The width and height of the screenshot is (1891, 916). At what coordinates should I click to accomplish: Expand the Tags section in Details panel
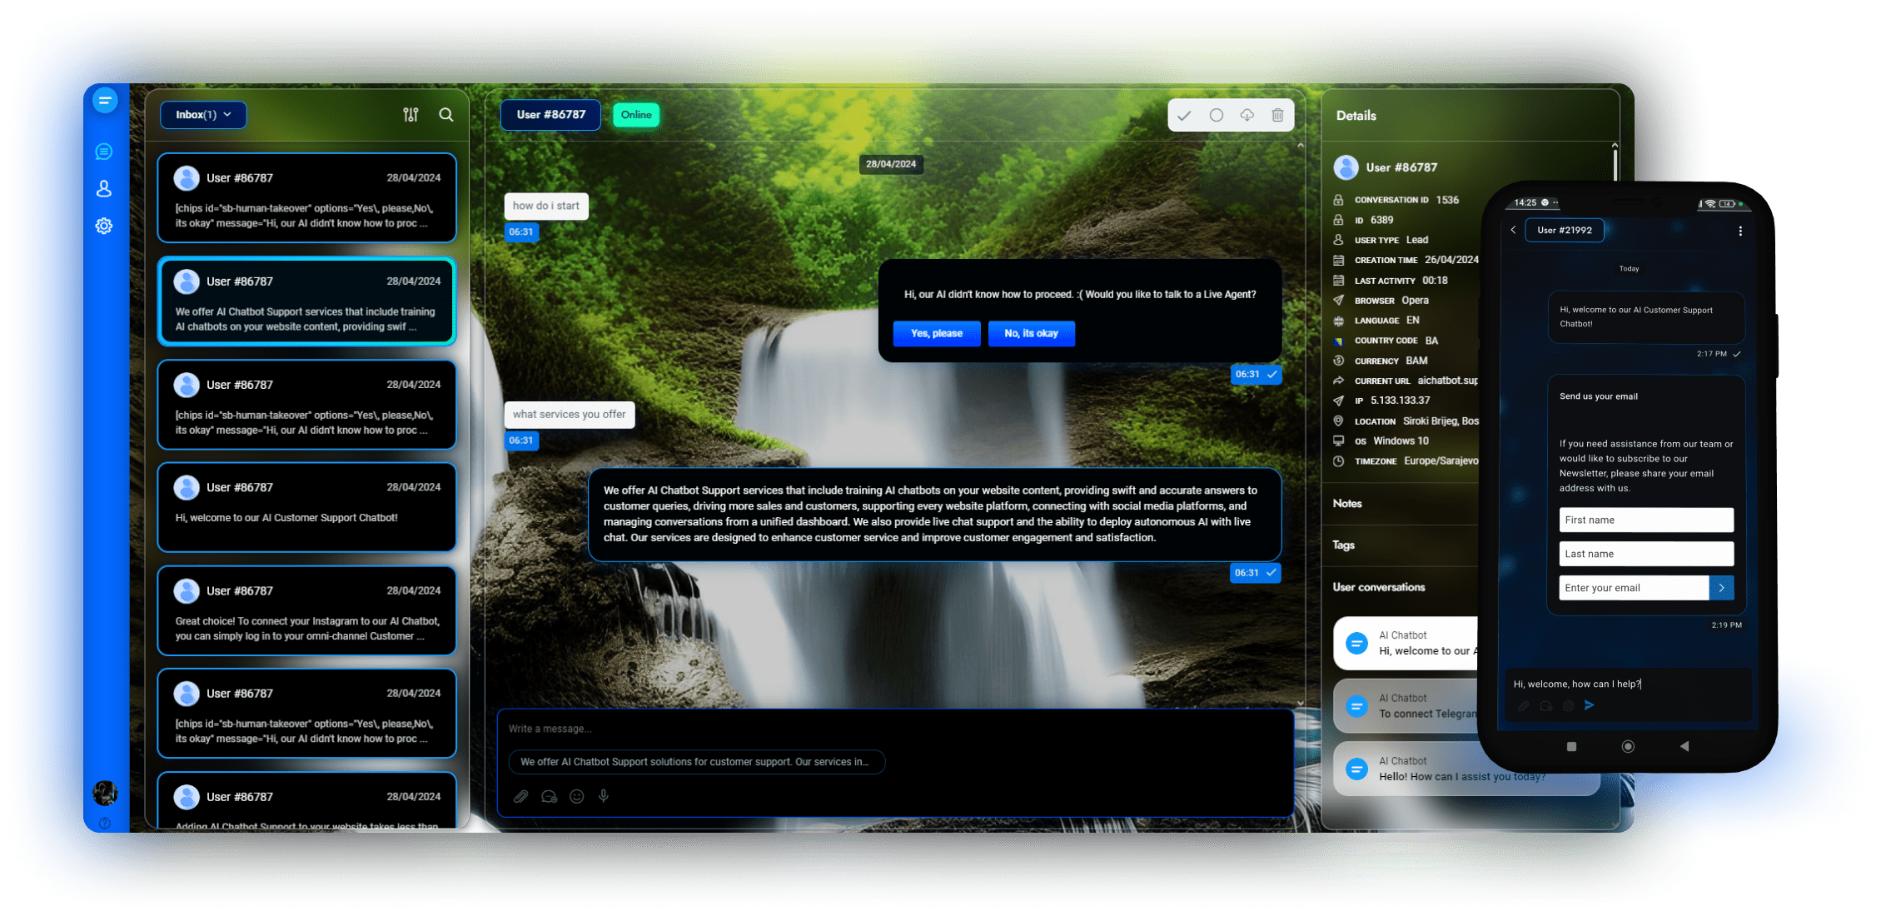tap(1343, 545)
